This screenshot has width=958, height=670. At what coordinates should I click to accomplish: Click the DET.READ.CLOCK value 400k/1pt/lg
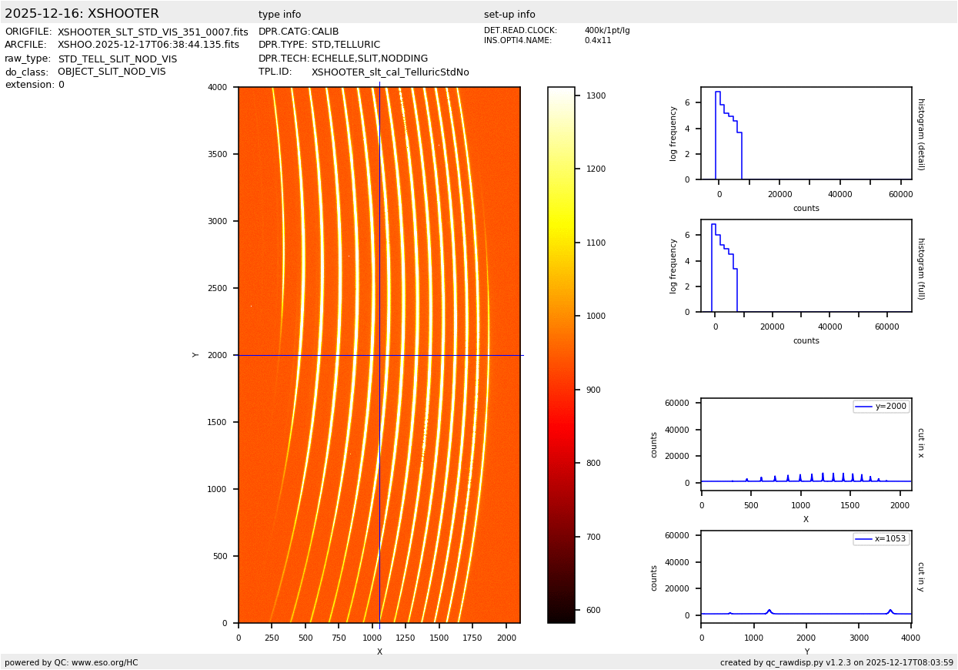coord(606,31)
